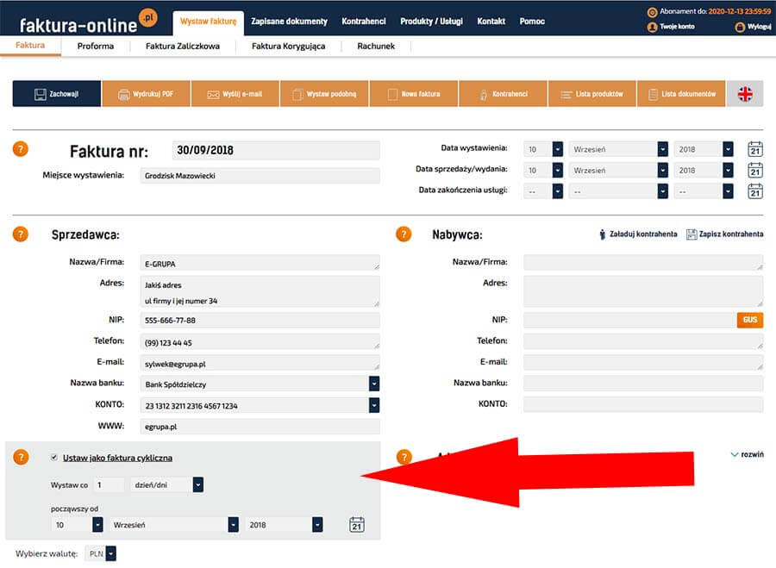The width and height of the screenshot is (776, 568).
Task: Click Miejsce wystawienia input field
Action: tap(260, 176)
